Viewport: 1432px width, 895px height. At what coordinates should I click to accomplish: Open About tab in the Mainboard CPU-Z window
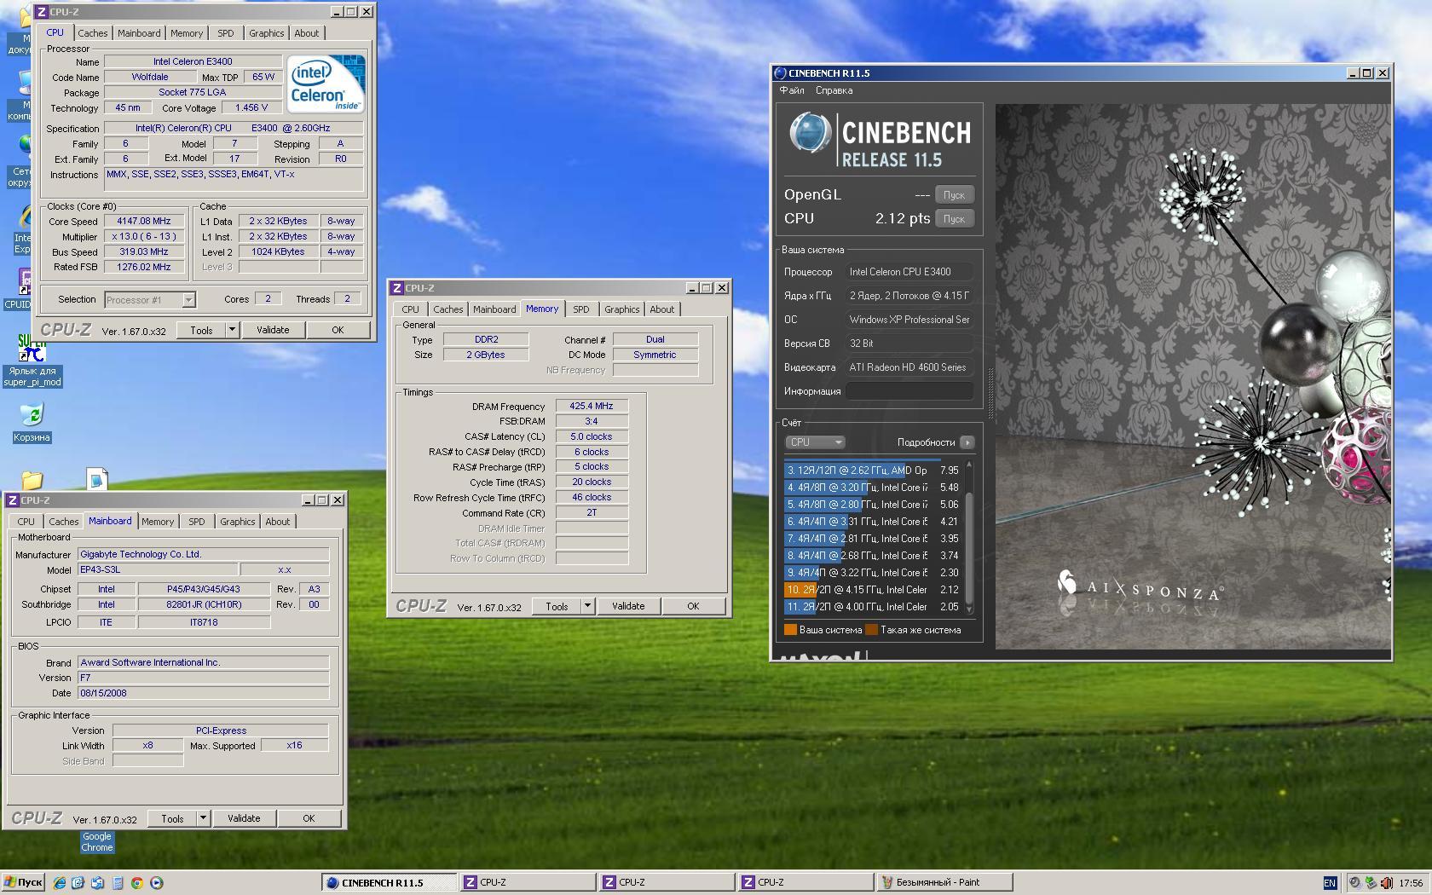pos(277,522)
